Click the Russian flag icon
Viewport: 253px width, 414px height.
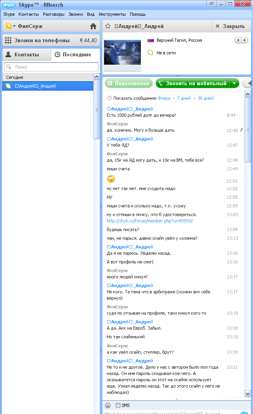[x=150, y=40]
